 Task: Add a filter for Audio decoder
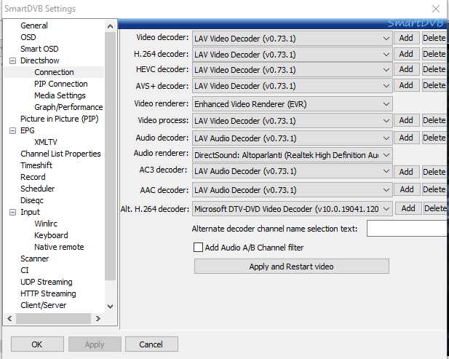coord(406,138)
